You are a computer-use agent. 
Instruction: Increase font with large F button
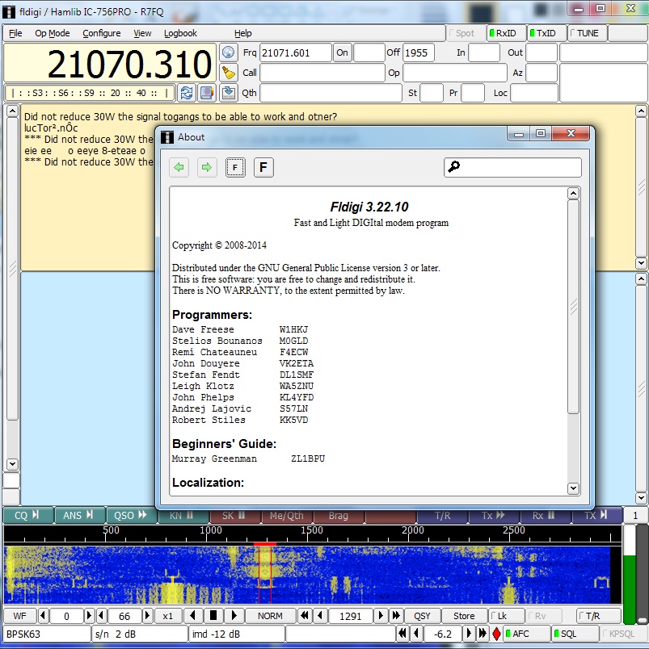(263, 168)
